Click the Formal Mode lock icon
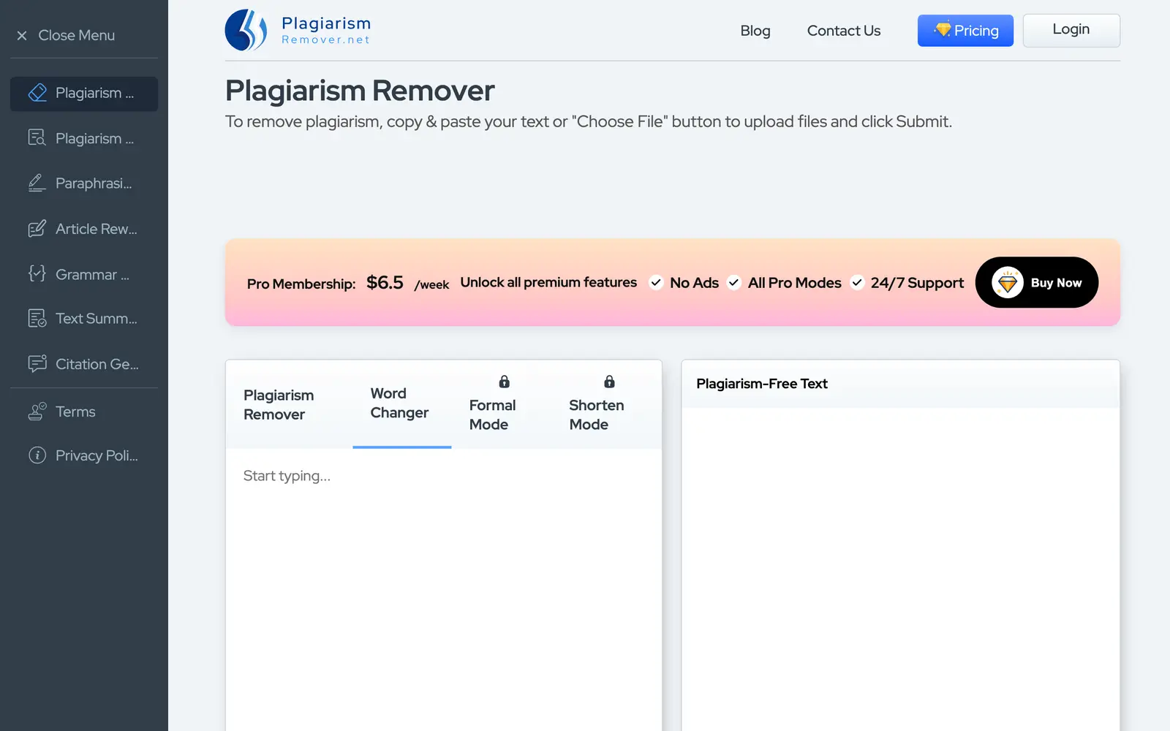 coord(504,382)
